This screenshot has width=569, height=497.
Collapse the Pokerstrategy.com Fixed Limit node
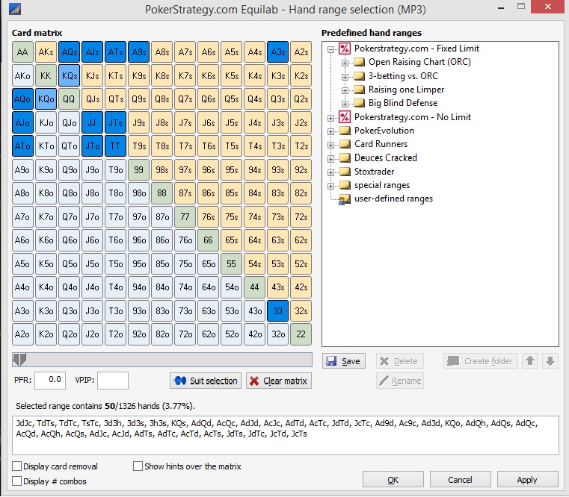coord(330,49)
